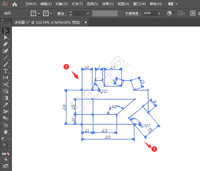The height and width of the screenshot is (171, 200).
Task: Click the 17 dimension label
Action: pyautogui.click(x=113, y=67)
